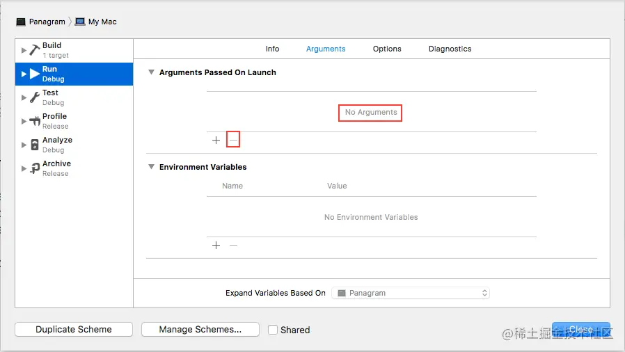
Task: Expand the Run action disclosure triangle
Action: click(x=24, y=74)
